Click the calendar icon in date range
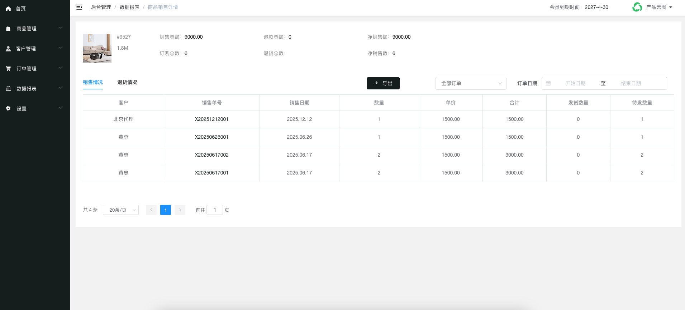The image size is (685, 310). (548, 83)
